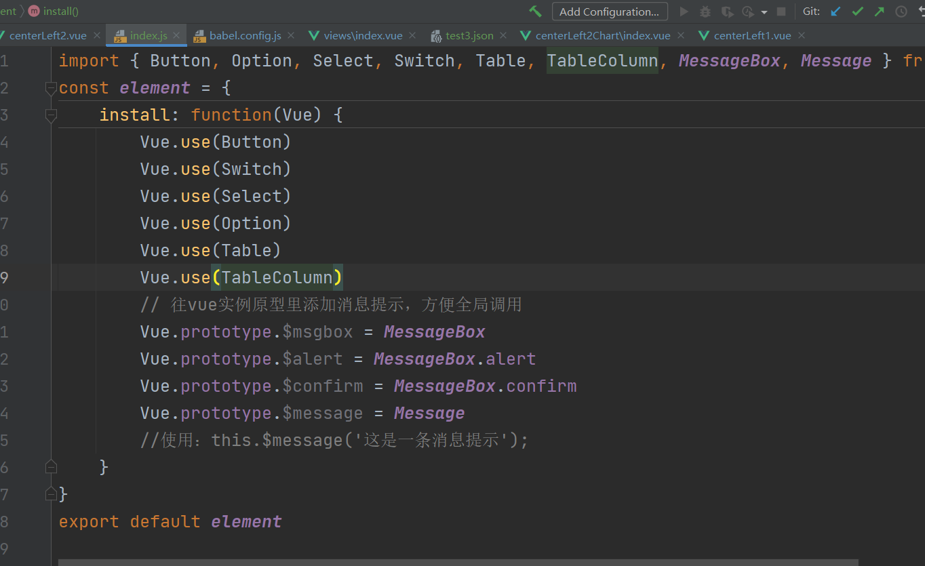Click the method icon beside install()

click(x=34, y=11)
